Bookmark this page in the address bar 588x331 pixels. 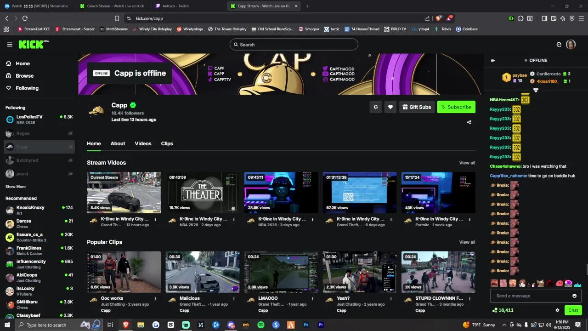[117, 18]
